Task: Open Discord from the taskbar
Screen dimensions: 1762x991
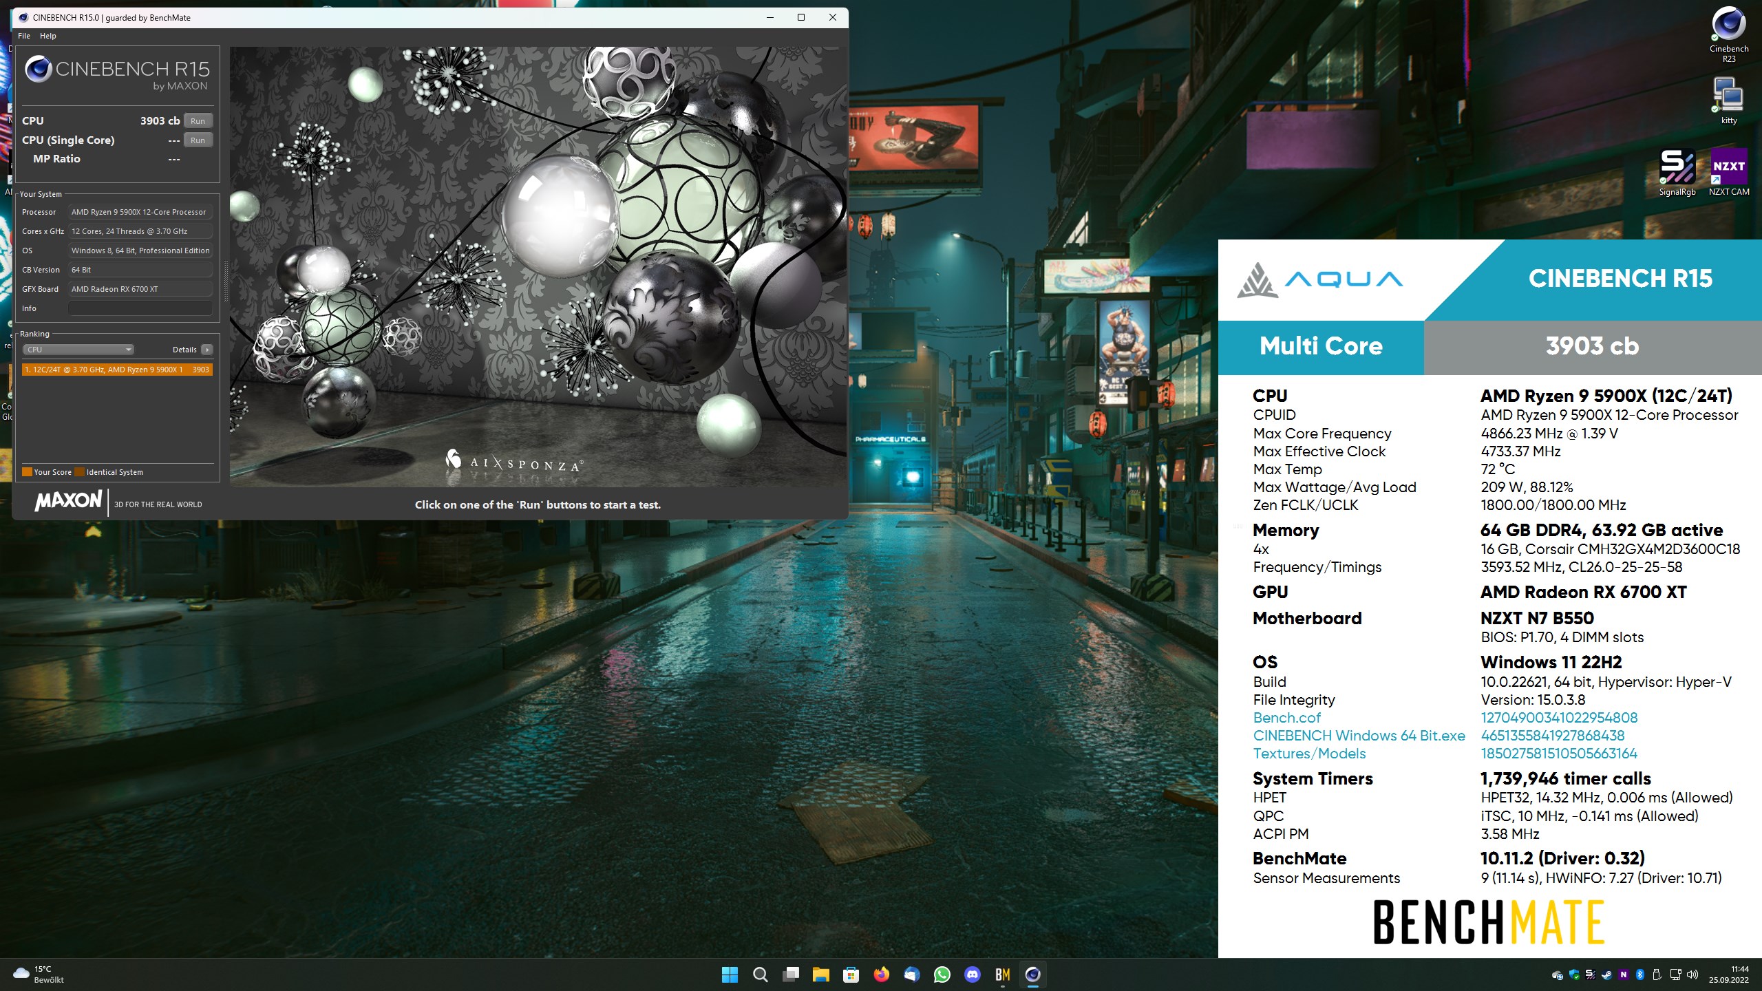Action: coord(972,974)
